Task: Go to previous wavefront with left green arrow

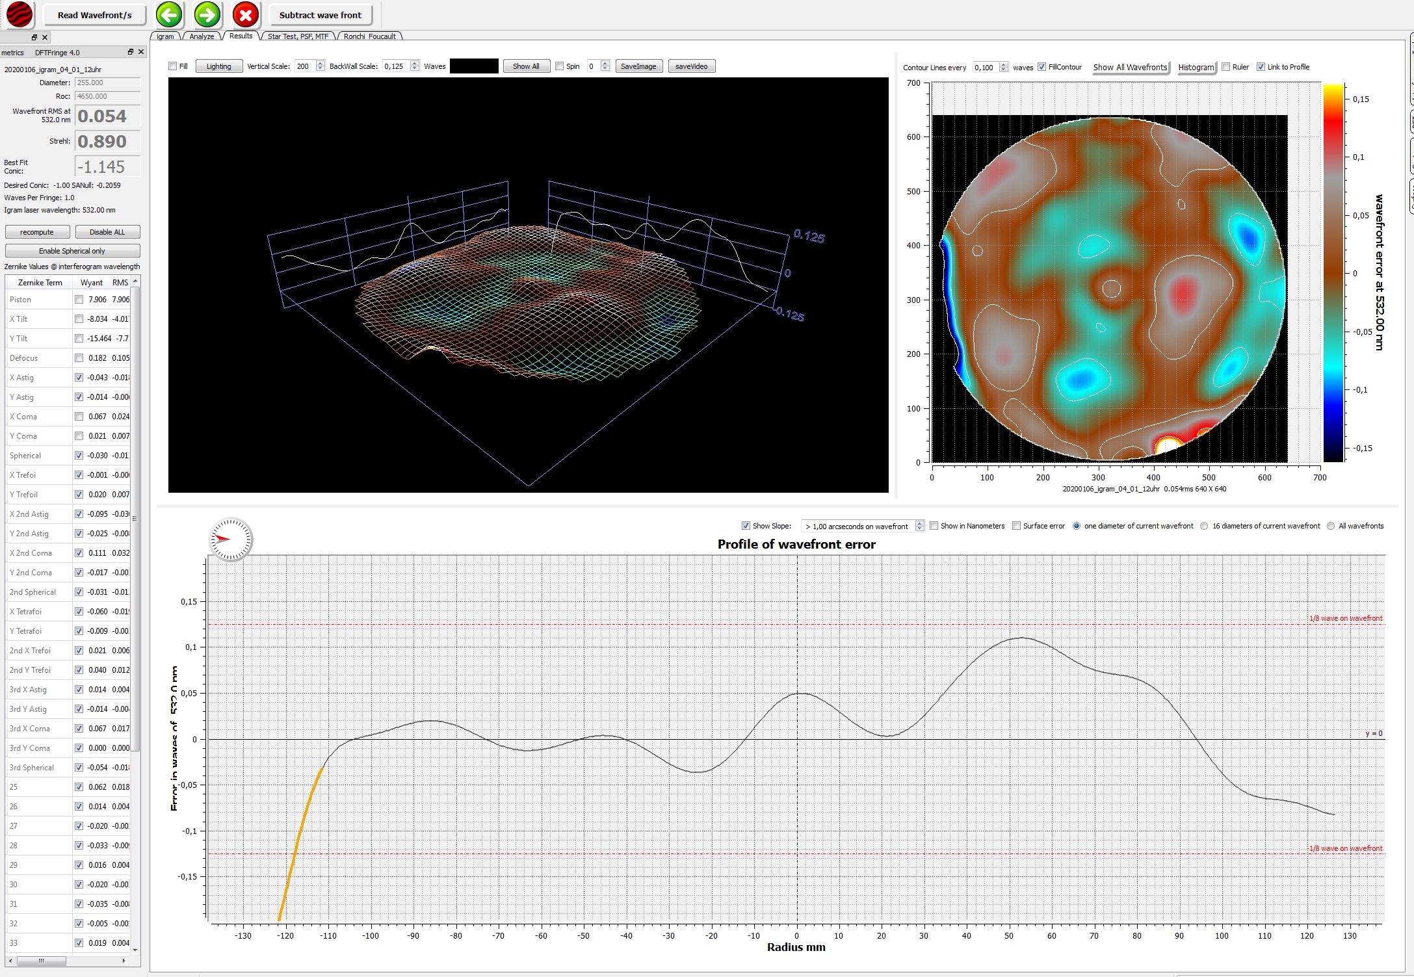Action: (x=169, y=14)
